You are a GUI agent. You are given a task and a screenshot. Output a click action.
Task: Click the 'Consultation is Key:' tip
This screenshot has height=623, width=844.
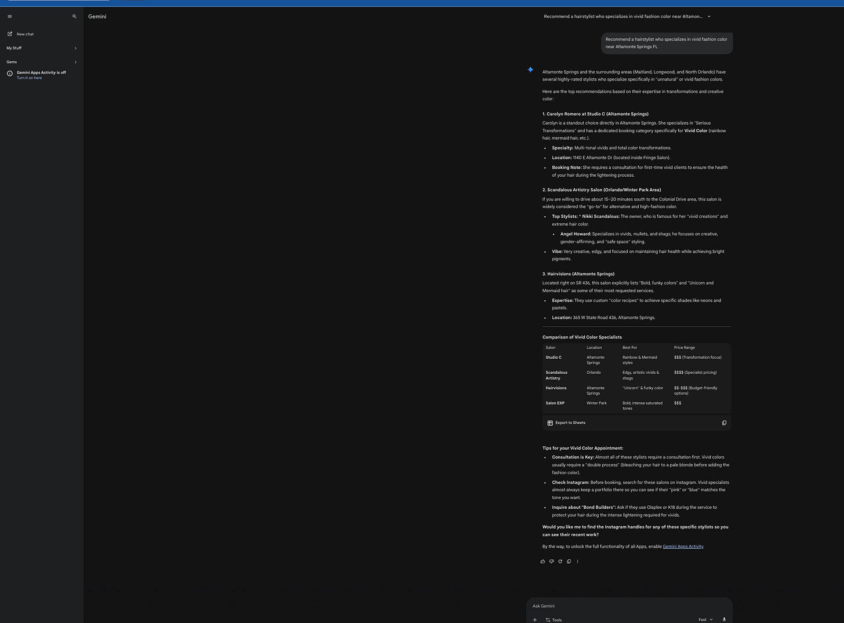pos(573,457)
